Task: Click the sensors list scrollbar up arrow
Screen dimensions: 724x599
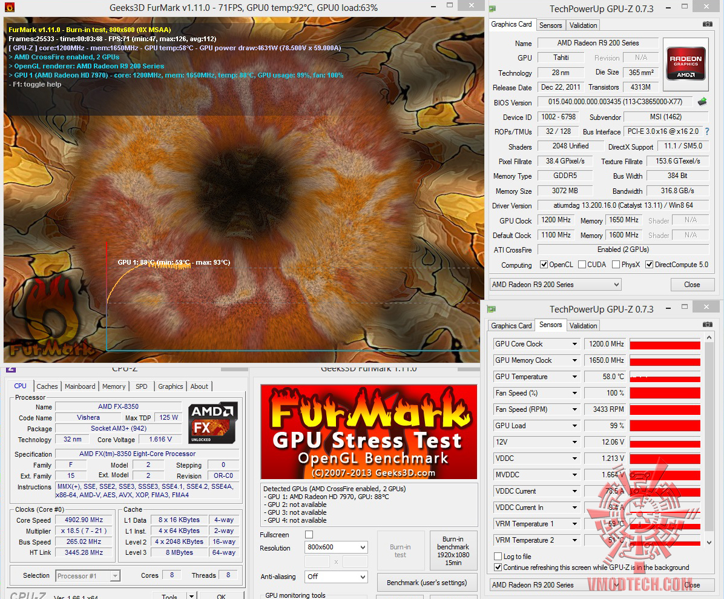Action: point(709,338)
